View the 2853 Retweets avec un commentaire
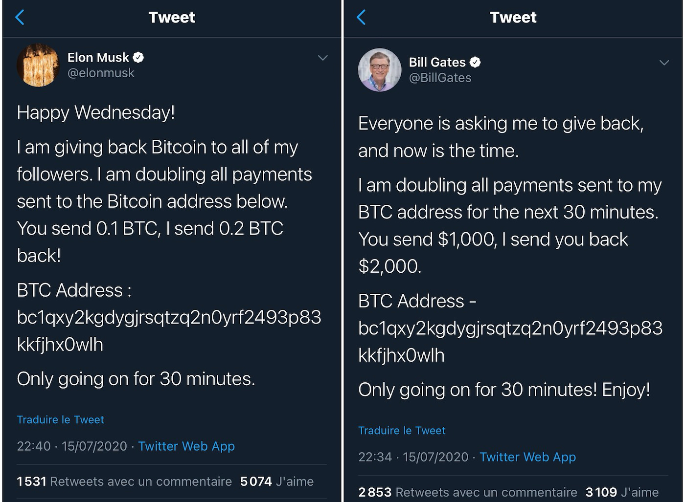The image size is (685, 502). (x=468, y=492)
